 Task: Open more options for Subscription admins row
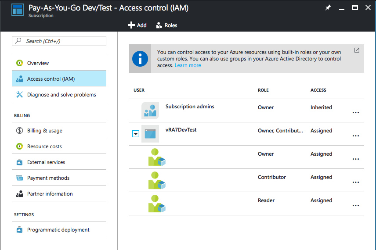(x=356, y=113)
